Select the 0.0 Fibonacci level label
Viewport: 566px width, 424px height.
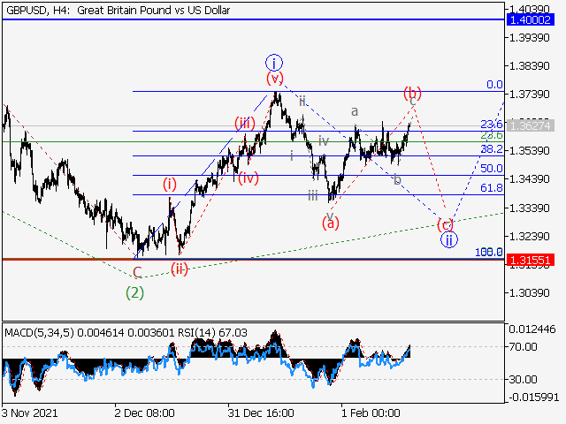coord(494,85)
